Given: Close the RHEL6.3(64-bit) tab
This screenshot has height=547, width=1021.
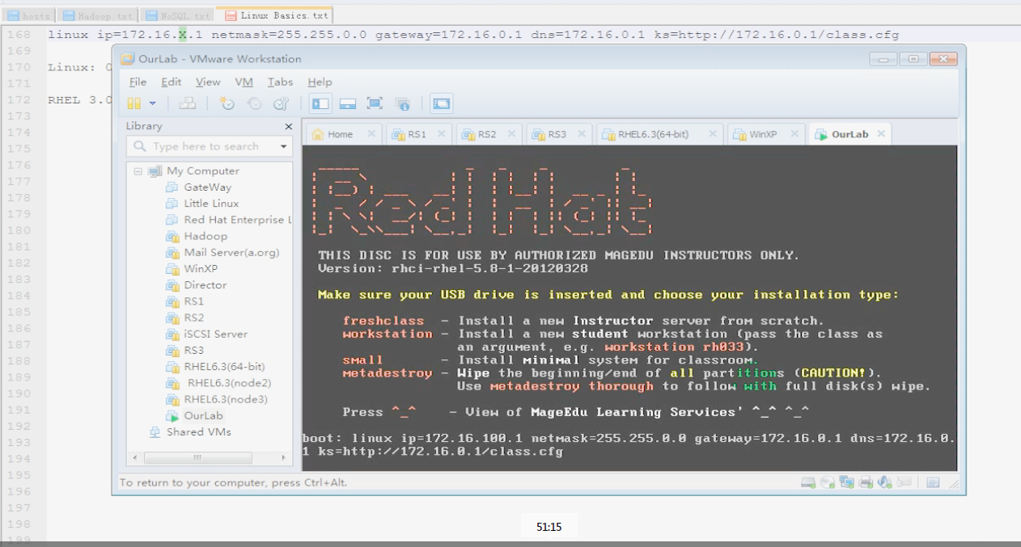Looking at the screenshot, I should [x=712, y=134].
